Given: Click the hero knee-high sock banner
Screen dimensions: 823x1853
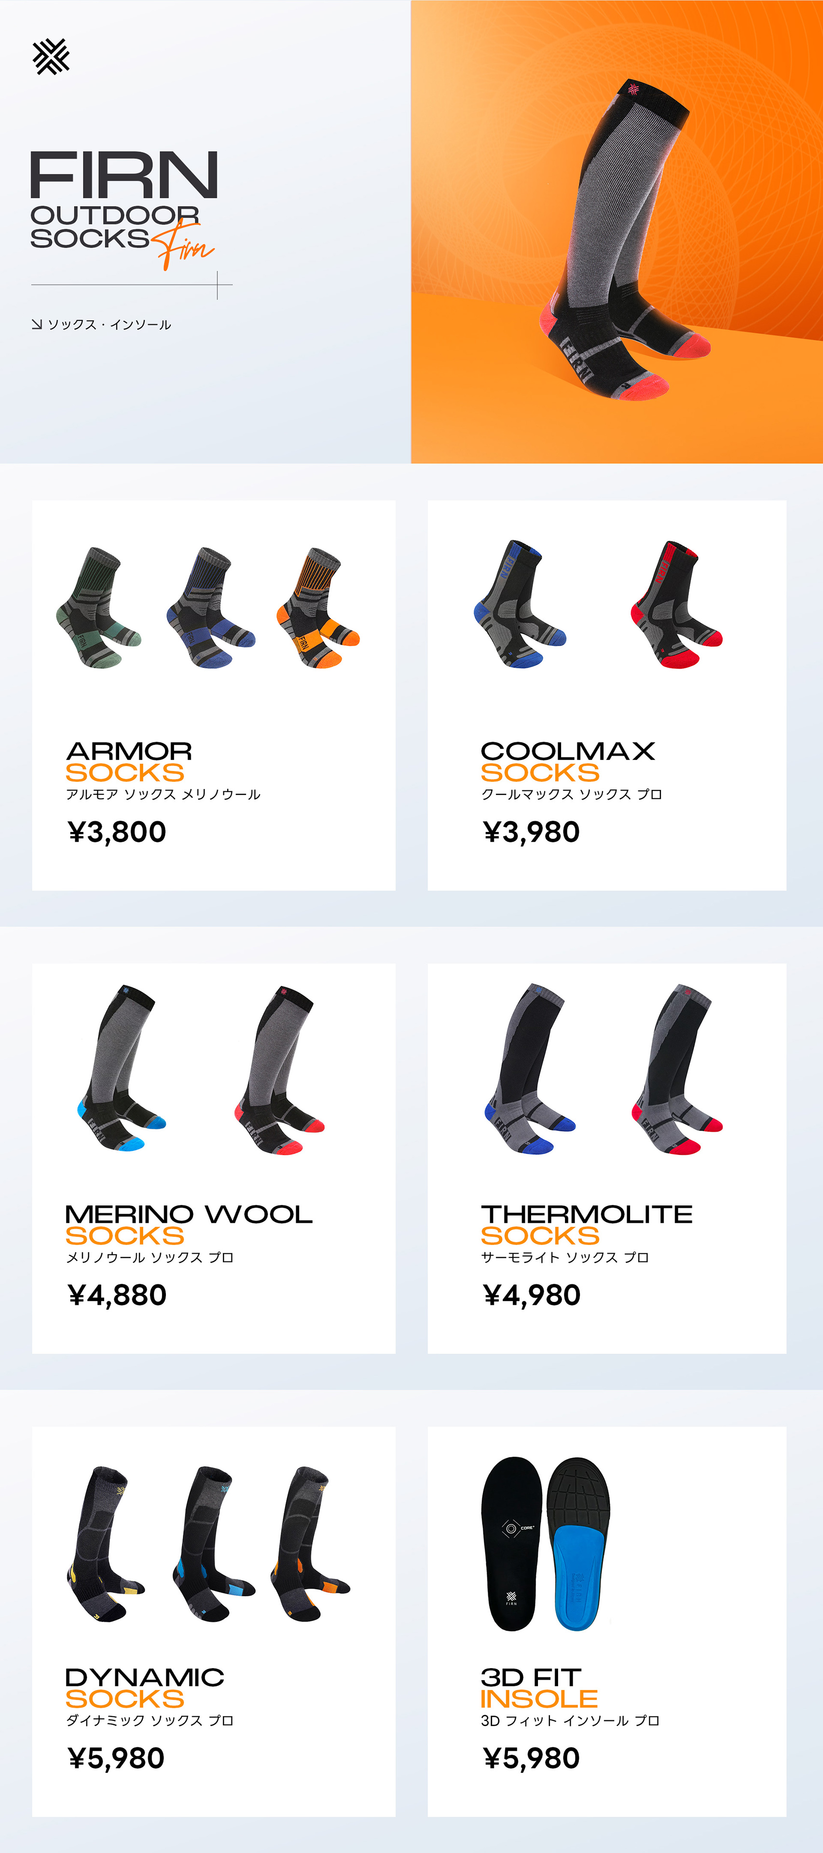Looking at the screenshot, I should pyautogui.click(x=617, y=232).
